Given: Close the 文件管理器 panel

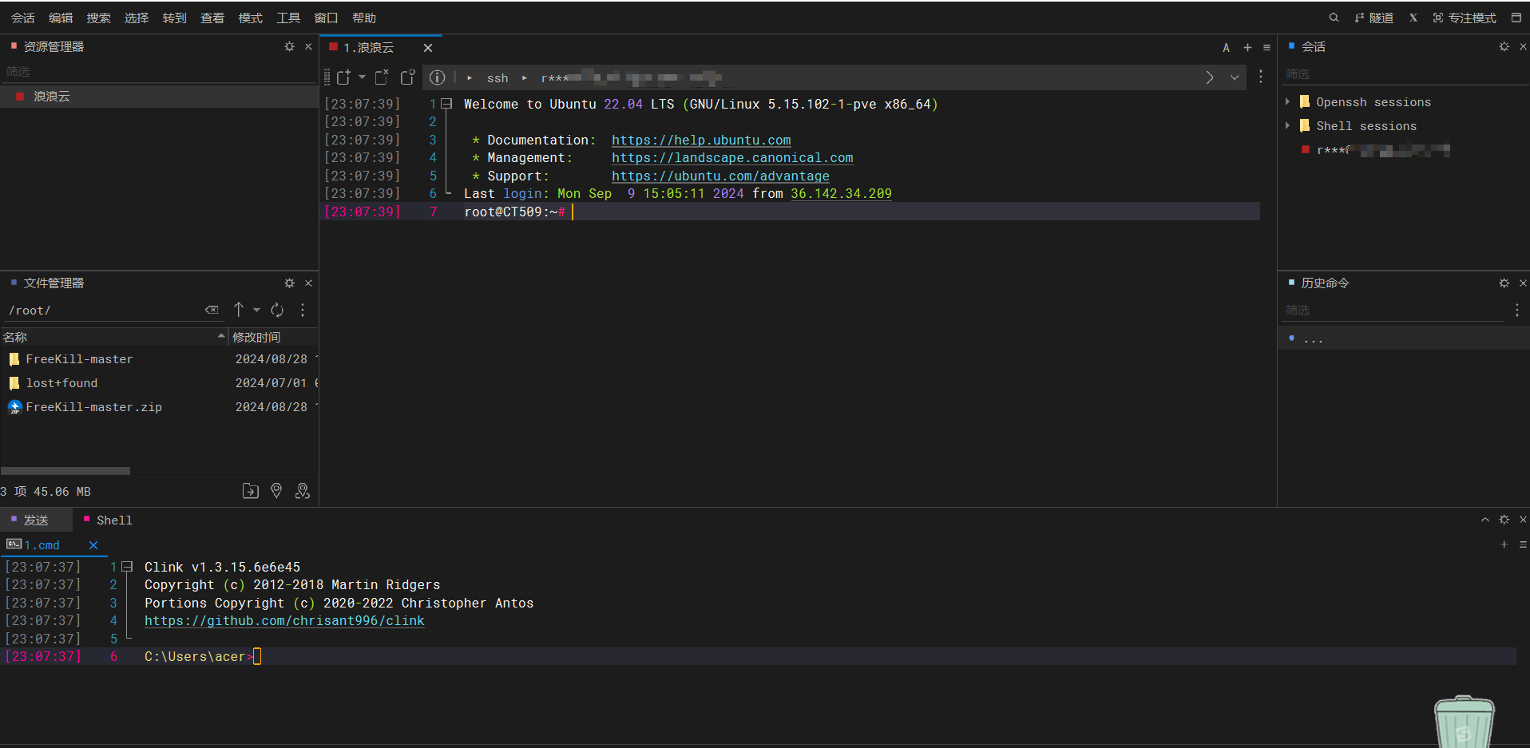Looking at the screenshot, I should pos(309,283).
